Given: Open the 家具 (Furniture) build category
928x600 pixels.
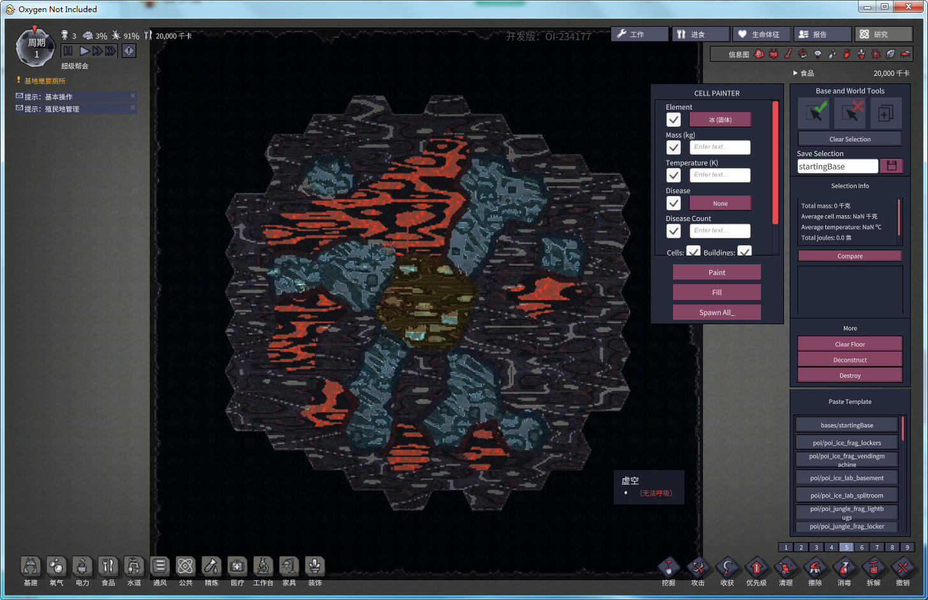Looking at the screenshot, I should (289, 566).
